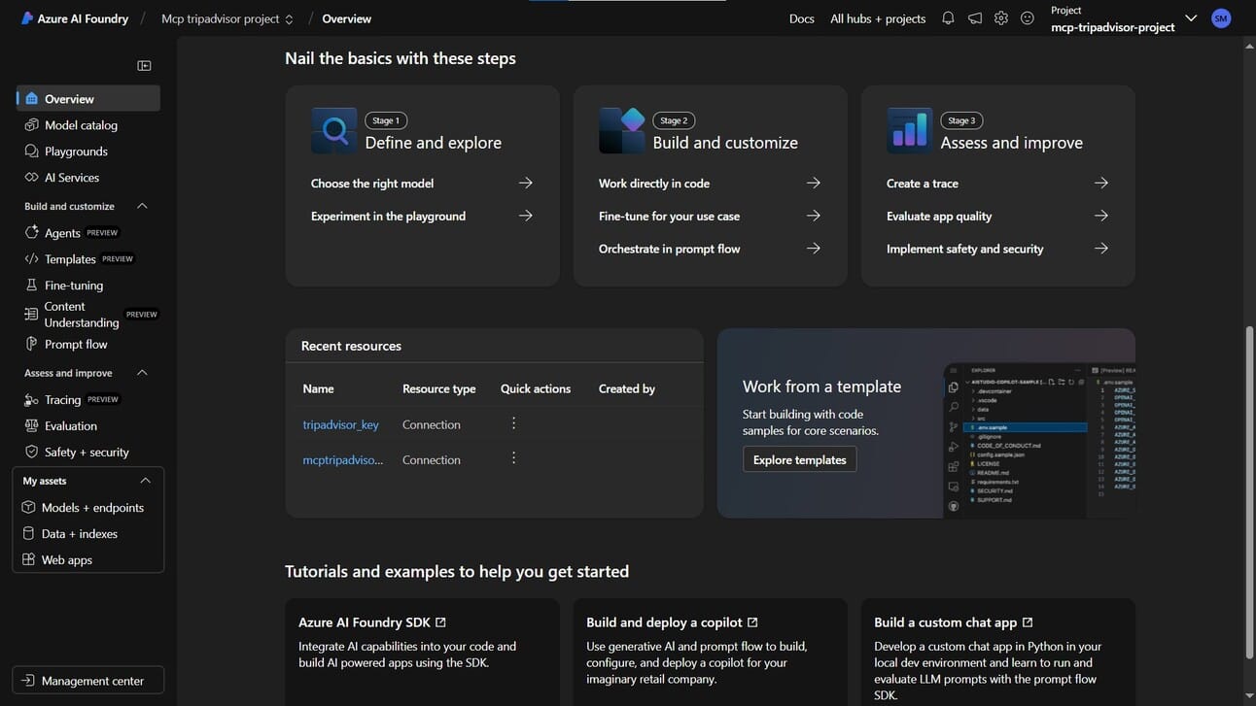Click the Quick actions column header
The image size is (1256, 706).
point(536,388)
